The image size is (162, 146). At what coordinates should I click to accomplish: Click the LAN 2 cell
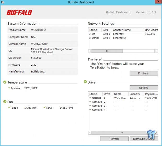tap(106, 38)
